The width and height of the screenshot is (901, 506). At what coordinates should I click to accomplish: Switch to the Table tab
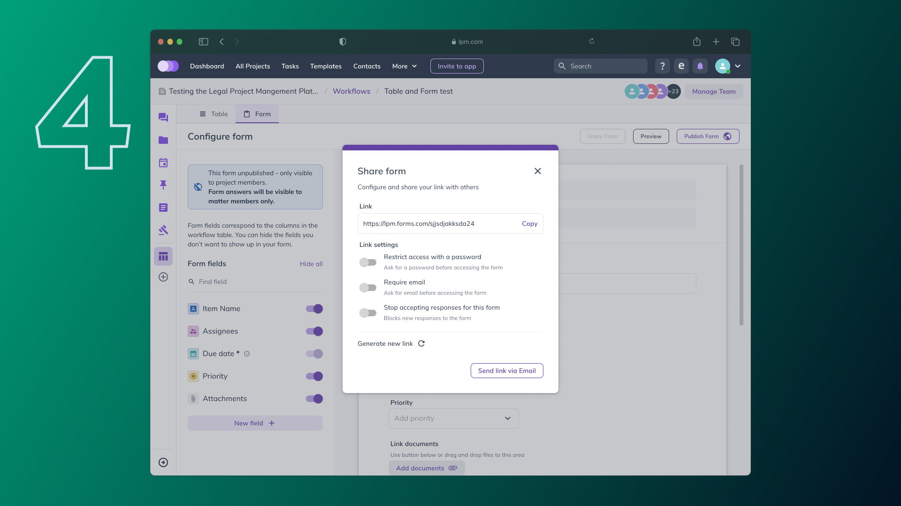point(214,114)
